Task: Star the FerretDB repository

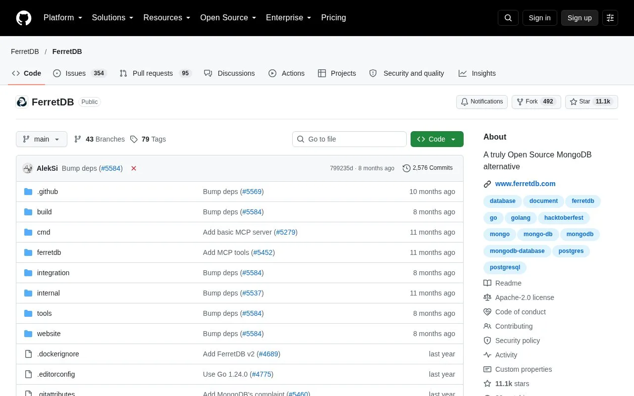Action: [591, 101]
